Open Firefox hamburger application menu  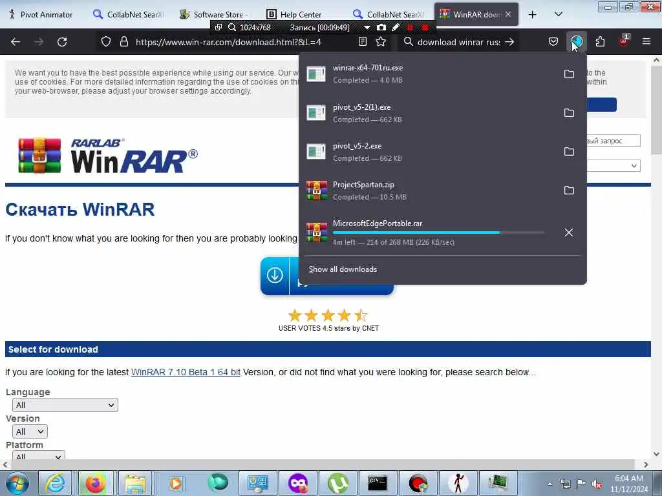pos(646,41)
